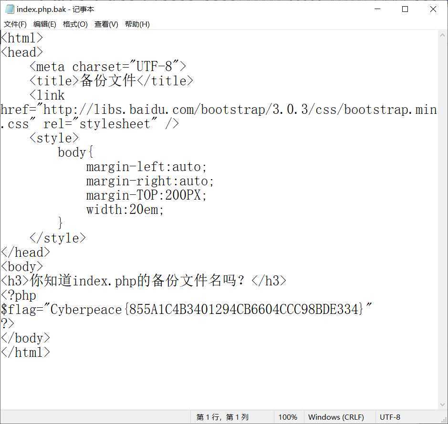Viewport: 448px width, 424px height.
Task: Open the 帮助(H) menu
Action: [137, 24]
